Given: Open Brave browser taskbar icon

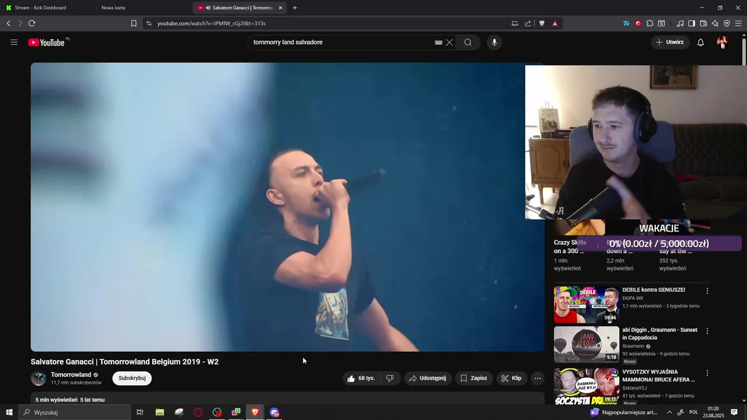Looking at the screenshot, I should (x=255, y=412).
